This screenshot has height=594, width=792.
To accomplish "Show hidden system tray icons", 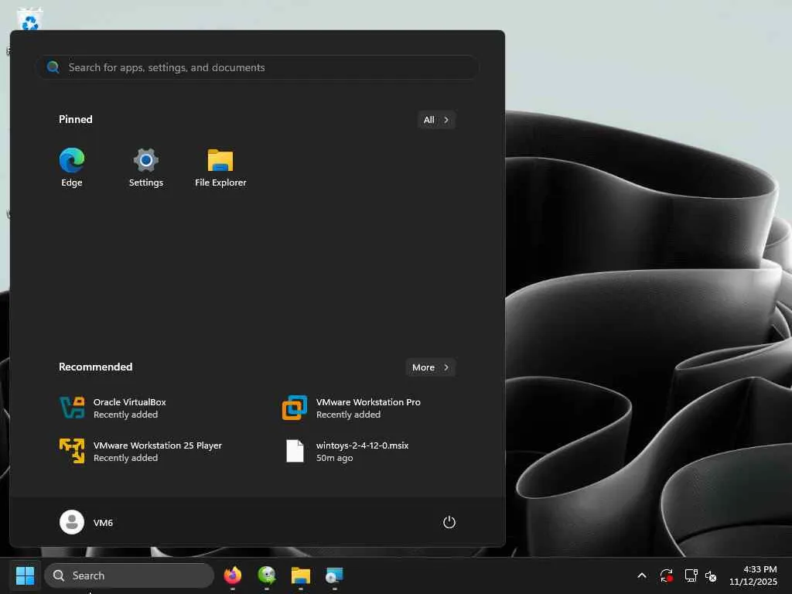I will 641,575.
